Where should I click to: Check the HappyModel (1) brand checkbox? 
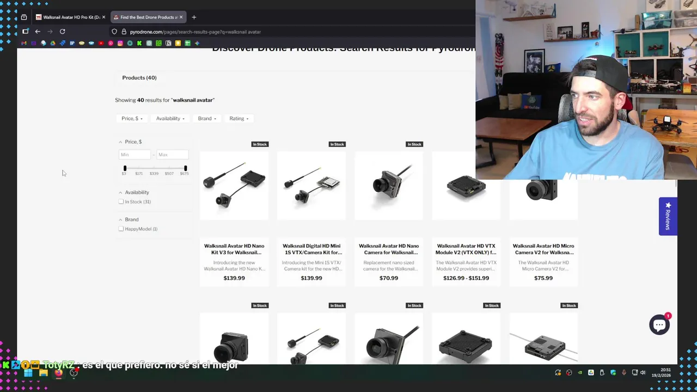pos(121,229)
